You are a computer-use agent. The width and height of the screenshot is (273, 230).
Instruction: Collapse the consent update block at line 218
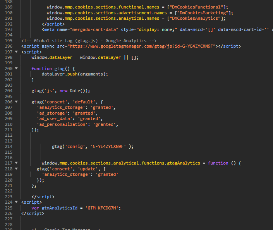point(16,169)
